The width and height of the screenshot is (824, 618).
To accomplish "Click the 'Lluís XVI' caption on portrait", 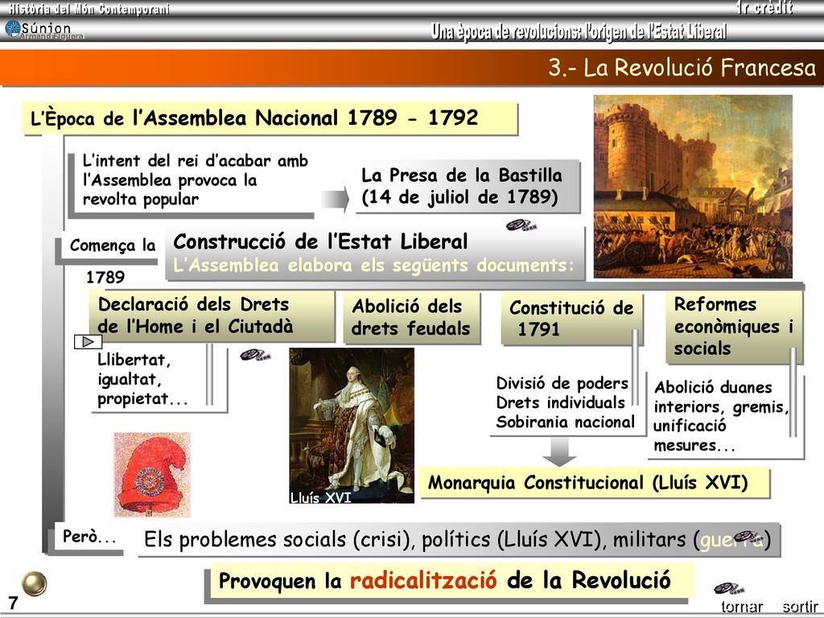I will (320, 497).
